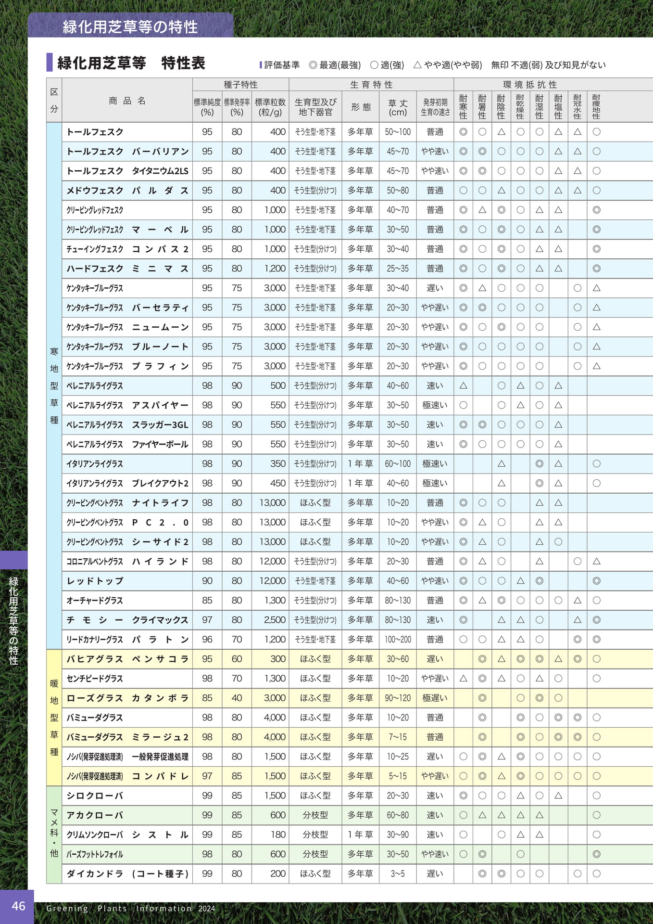
Task: Click product name バーズフットトレフォイル
Action: (x=95, y=854)
